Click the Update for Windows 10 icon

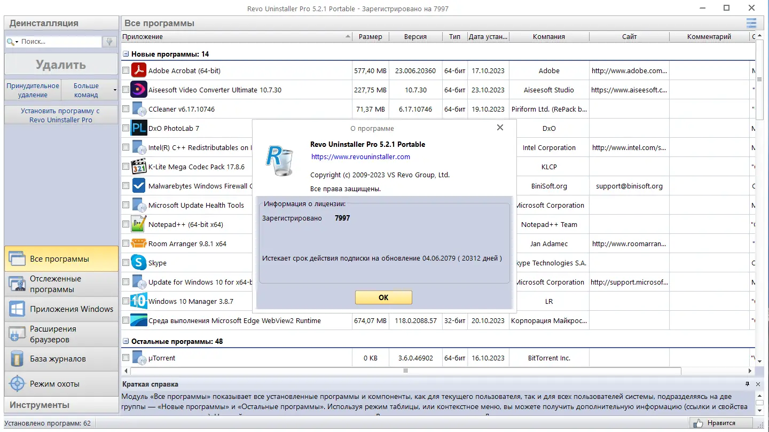(x=139, y=282)
